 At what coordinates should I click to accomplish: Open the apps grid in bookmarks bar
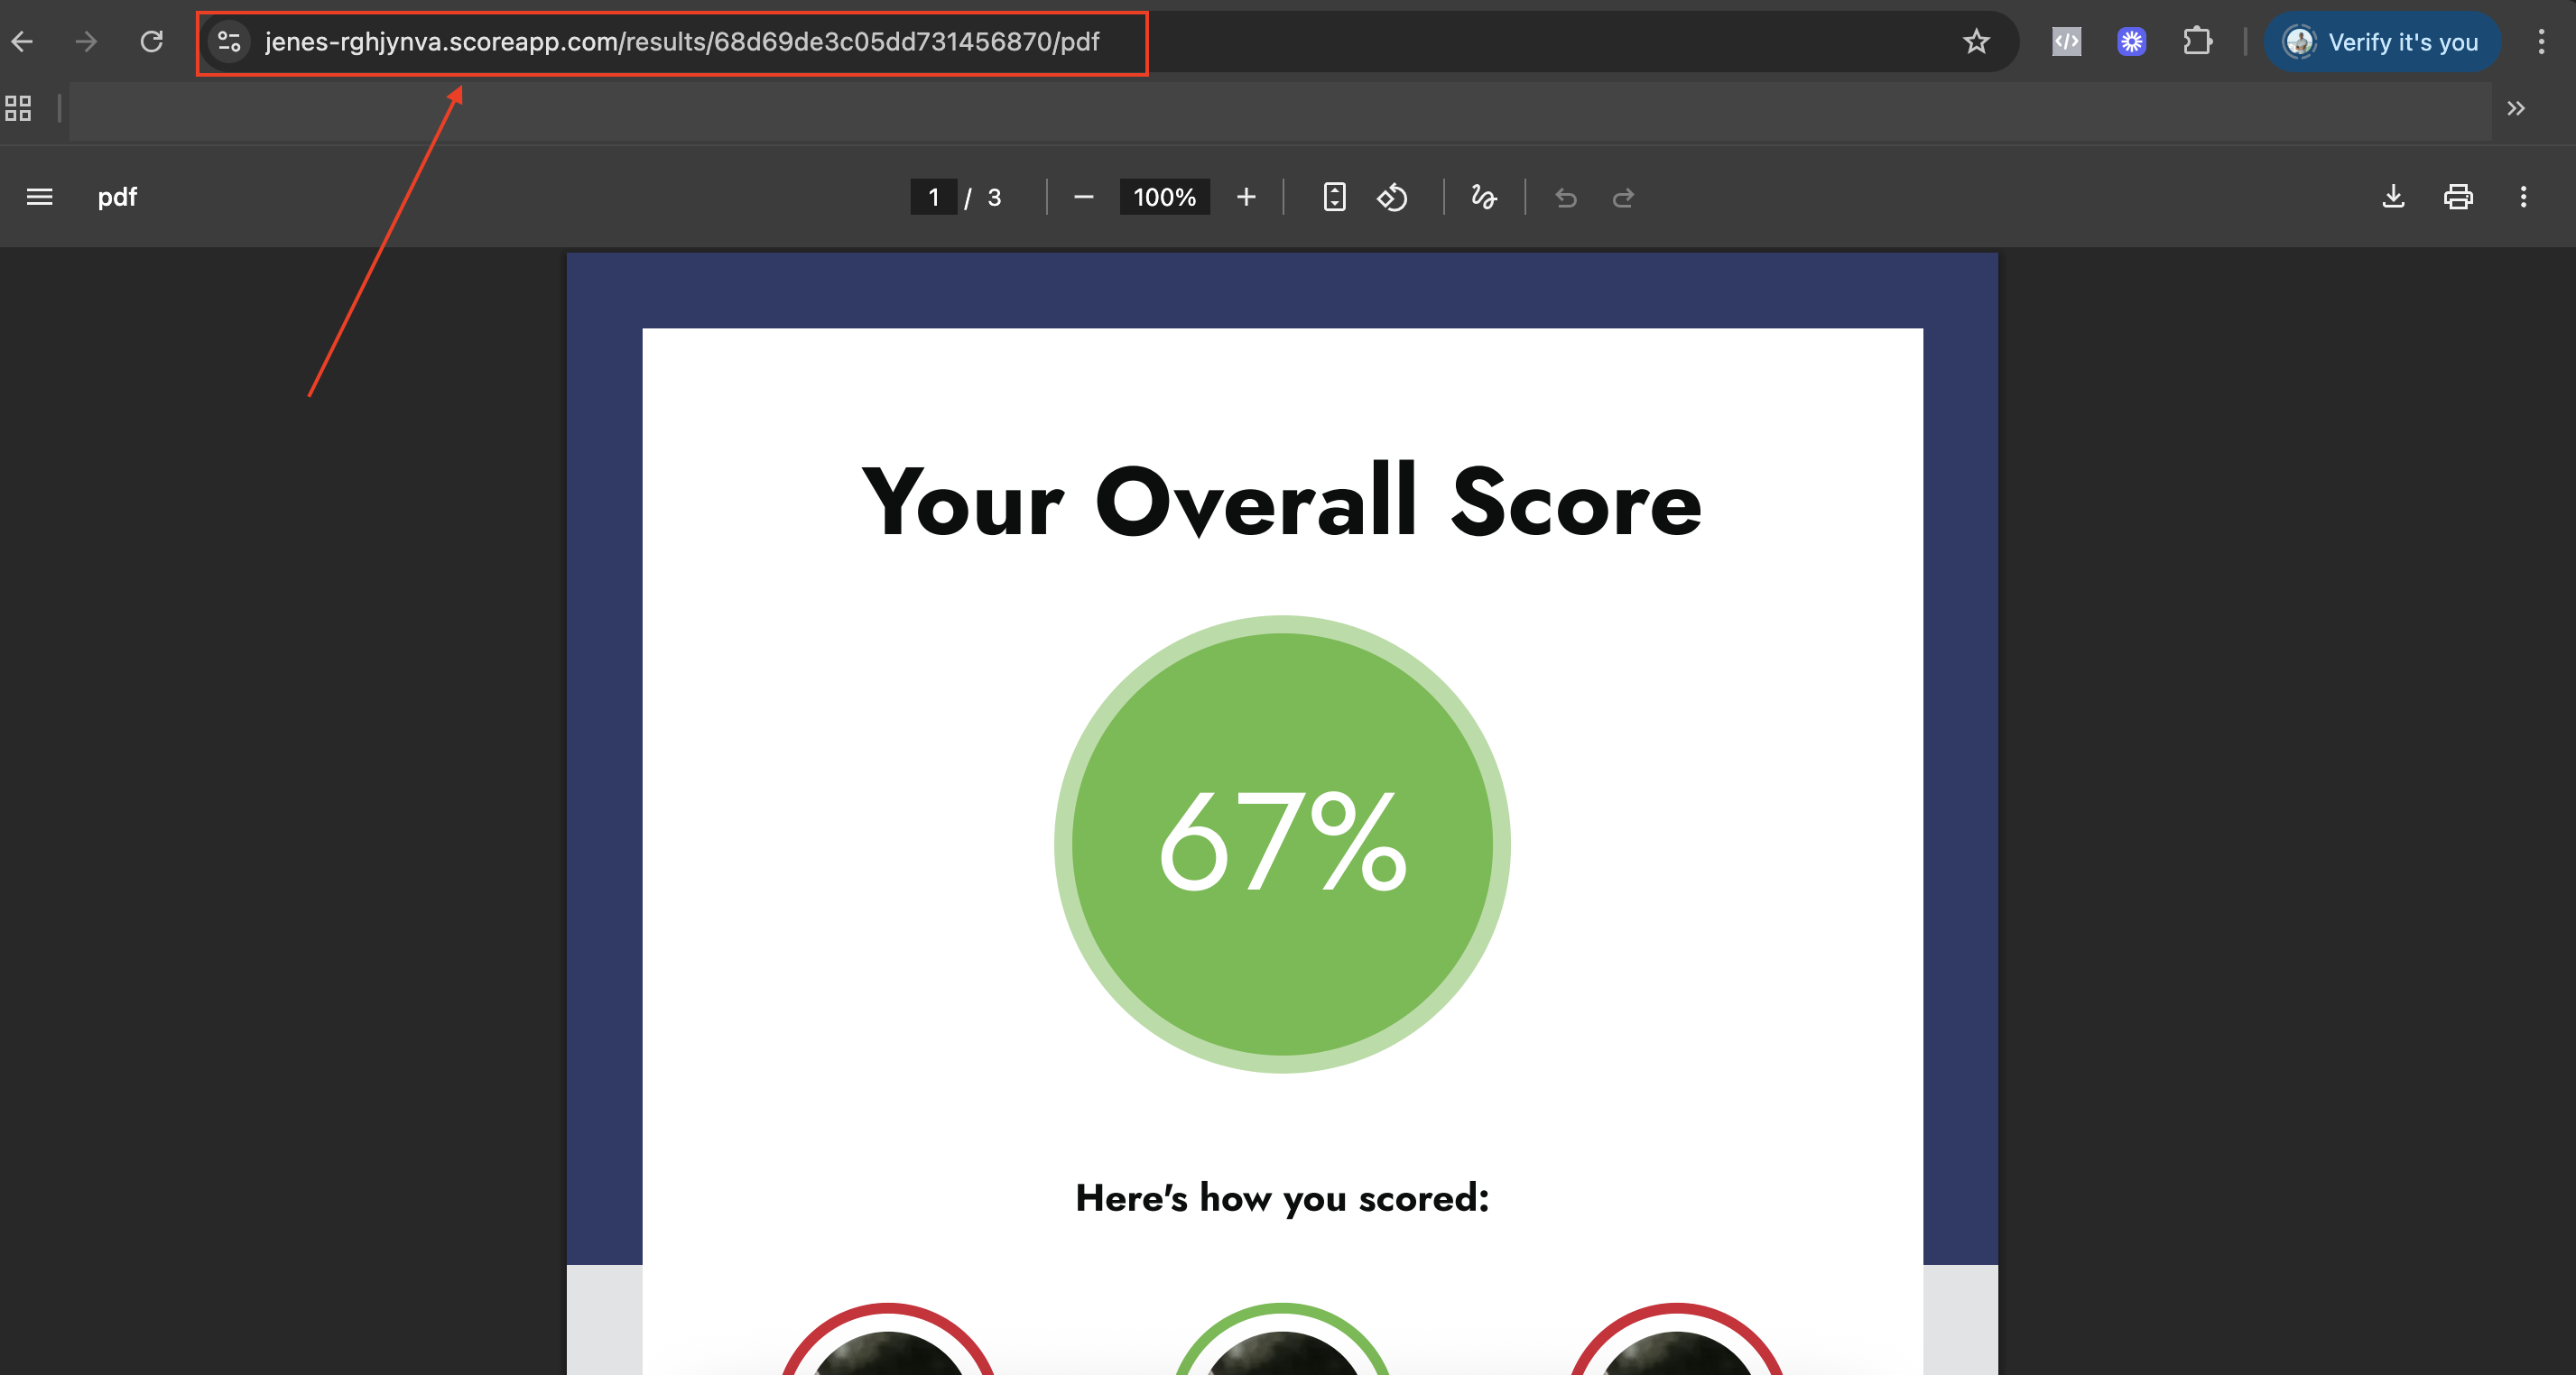(x=18, y=108)
